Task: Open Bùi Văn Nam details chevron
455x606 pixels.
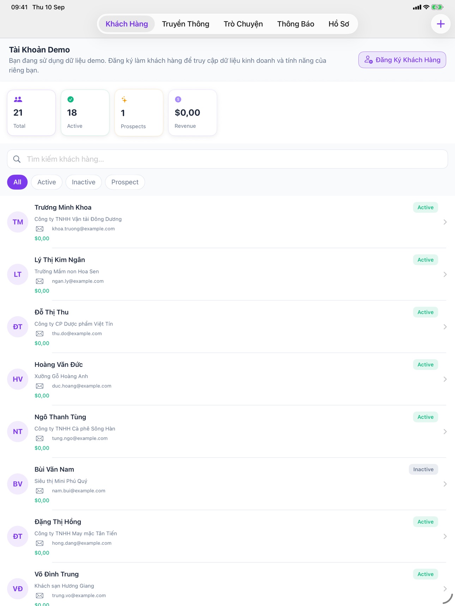Action: tap(445, 484)
